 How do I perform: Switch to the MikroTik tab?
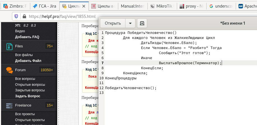pyautogui.click(x=162, y=6)
